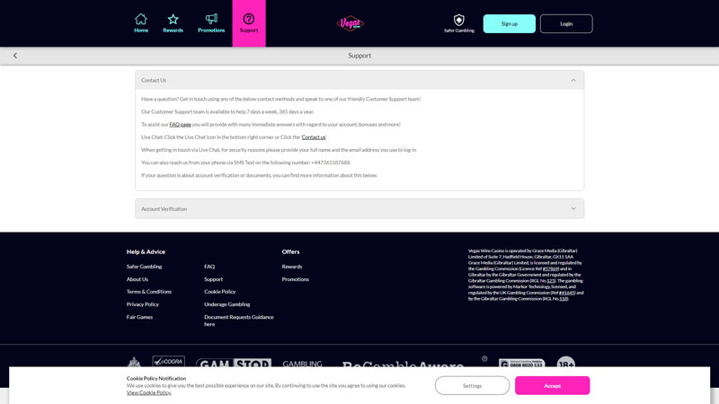Screen dimensions: 719x404
Task: Click the Sign up button
Action: (509, 23)
